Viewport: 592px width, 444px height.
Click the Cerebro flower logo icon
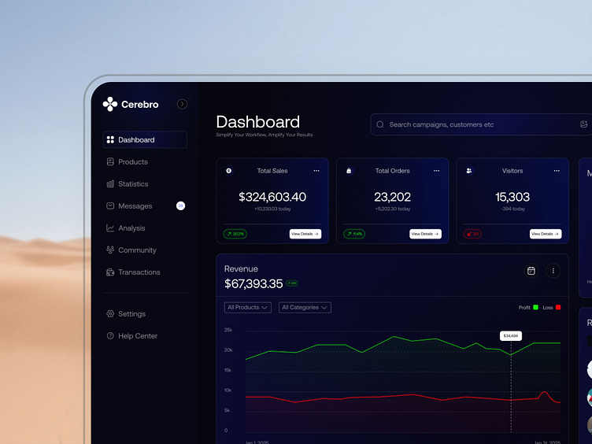110,104
